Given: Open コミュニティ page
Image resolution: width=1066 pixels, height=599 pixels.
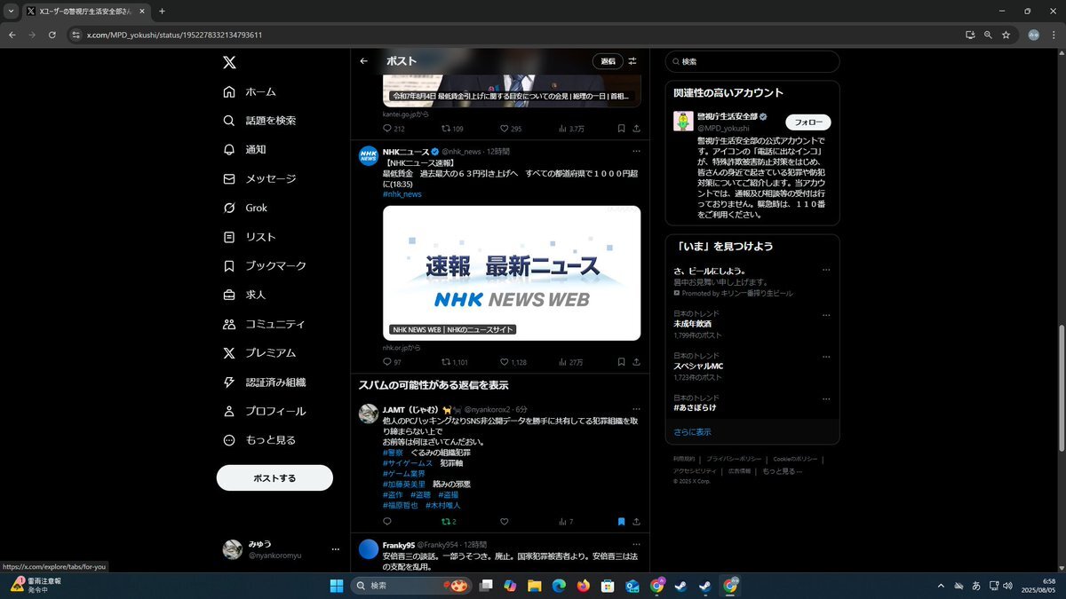Looking at the screenshot, I should tap(264, 324).
